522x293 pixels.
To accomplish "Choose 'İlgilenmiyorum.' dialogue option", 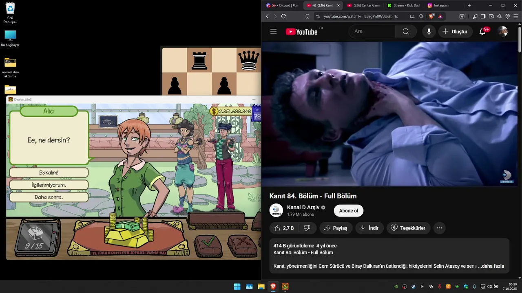I will click(x=49, y=185).
